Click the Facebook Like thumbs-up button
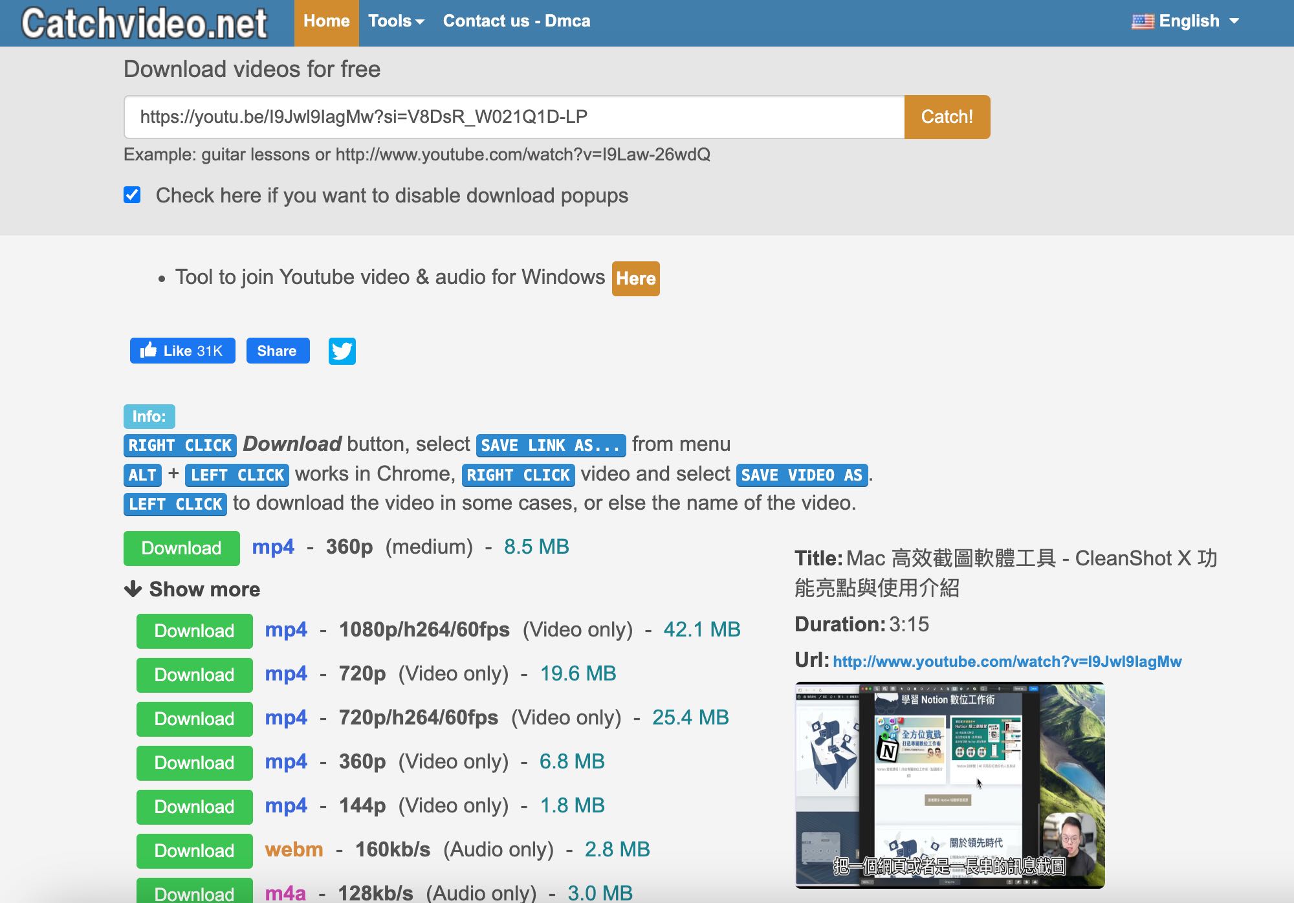This screenshot has width=1294, height=903. point(182,351)
